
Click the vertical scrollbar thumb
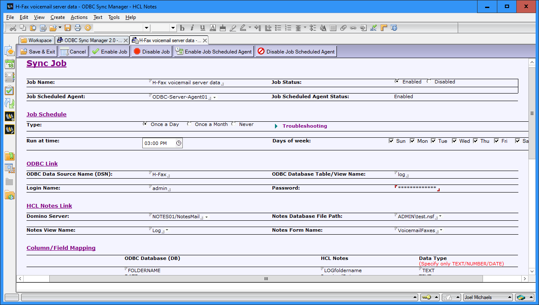coord(532,113)
